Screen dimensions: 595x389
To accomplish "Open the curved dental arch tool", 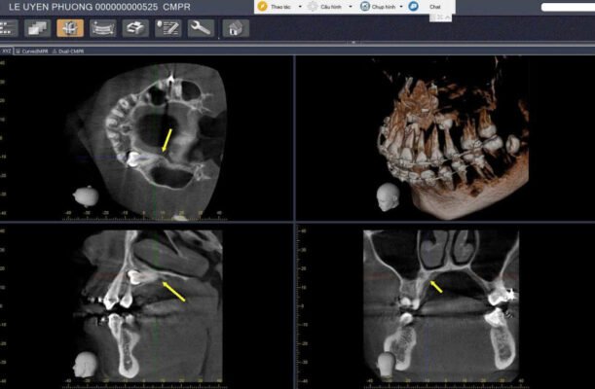I will click(101, 28).
